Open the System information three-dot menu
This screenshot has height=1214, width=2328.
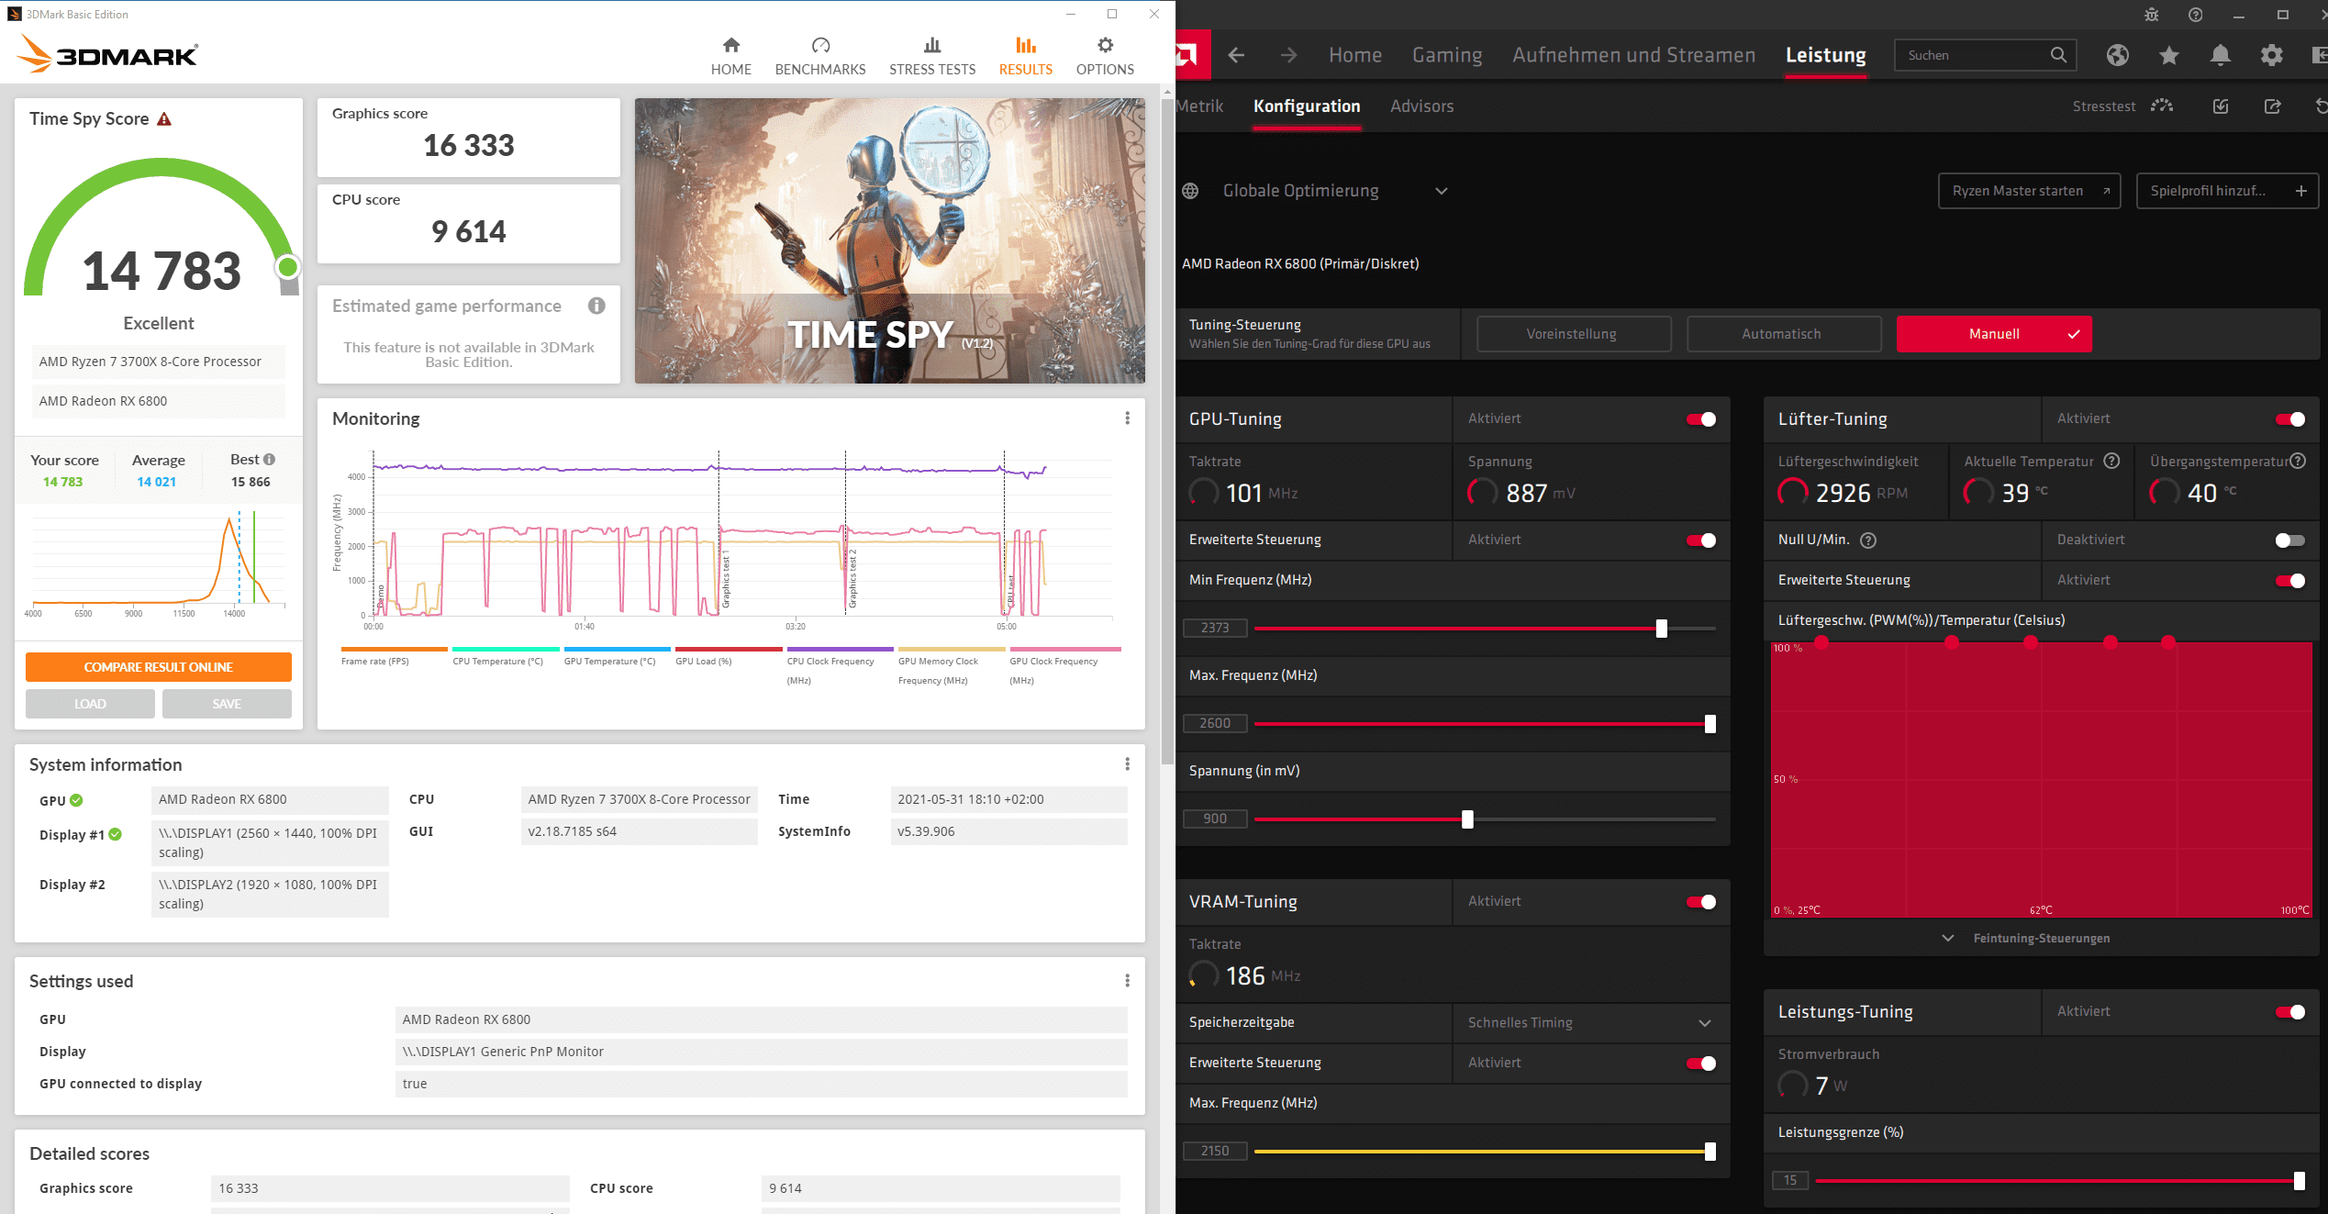click(x=1127, y=763)
